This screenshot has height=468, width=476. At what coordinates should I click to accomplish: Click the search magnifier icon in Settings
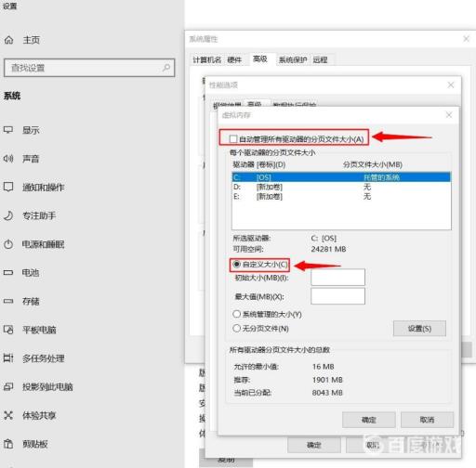[x=166, y=68]
